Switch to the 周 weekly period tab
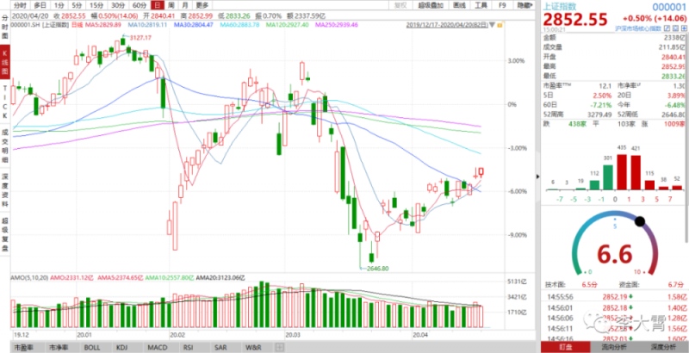 [x=170, y=5]
